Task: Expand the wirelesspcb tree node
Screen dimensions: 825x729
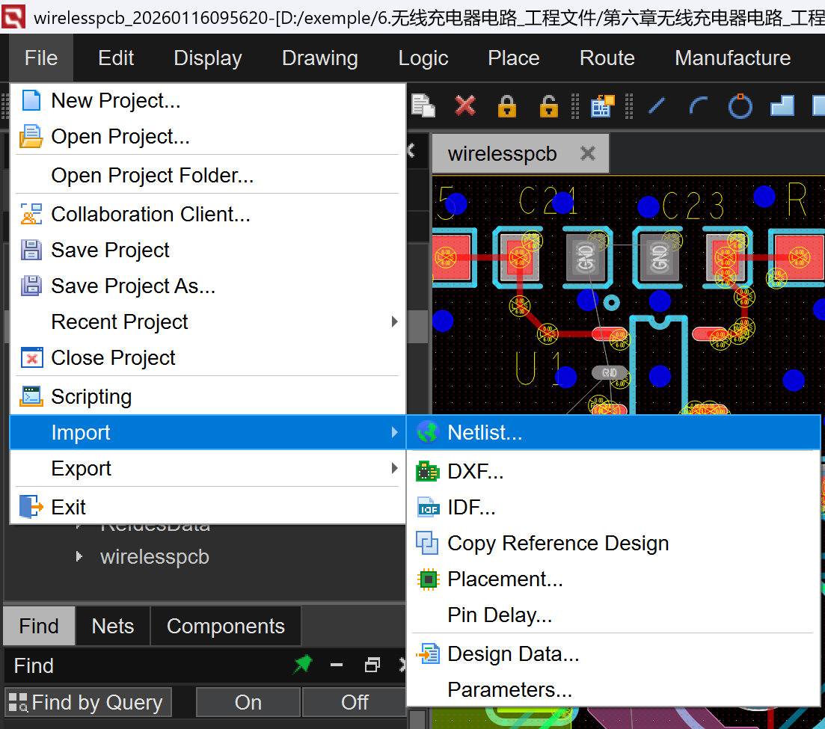Action: coord(79,557)
